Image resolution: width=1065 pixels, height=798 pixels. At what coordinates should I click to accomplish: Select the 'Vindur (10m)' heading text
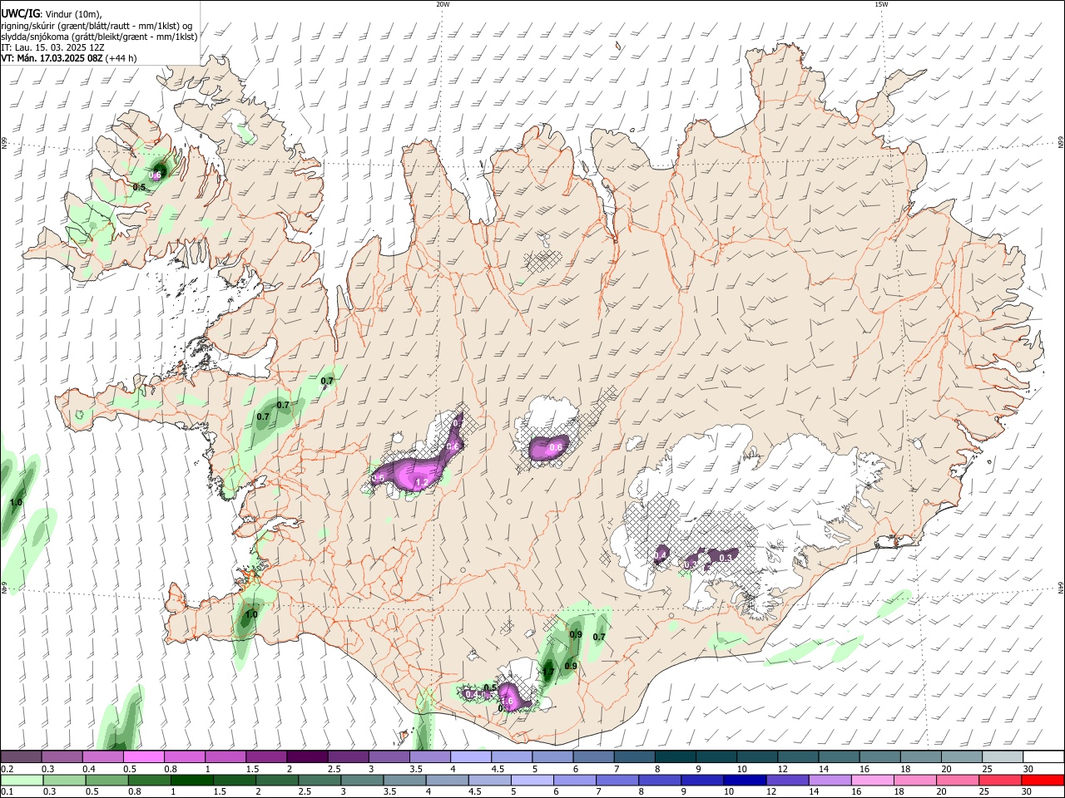(72, 13)
